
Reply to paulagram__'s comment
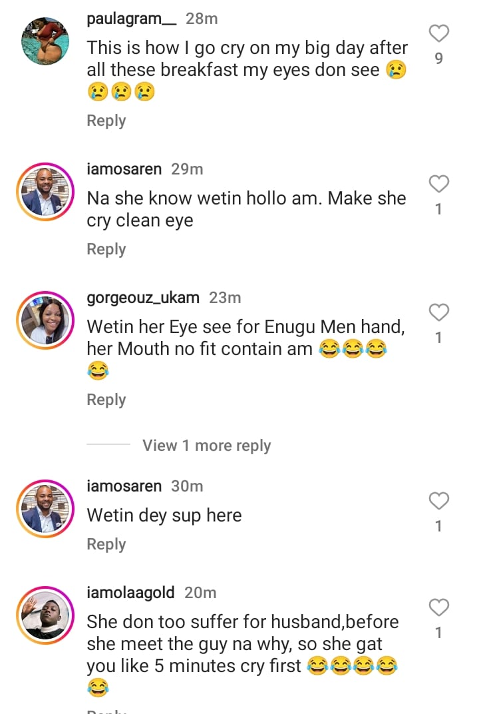[106, 121]
